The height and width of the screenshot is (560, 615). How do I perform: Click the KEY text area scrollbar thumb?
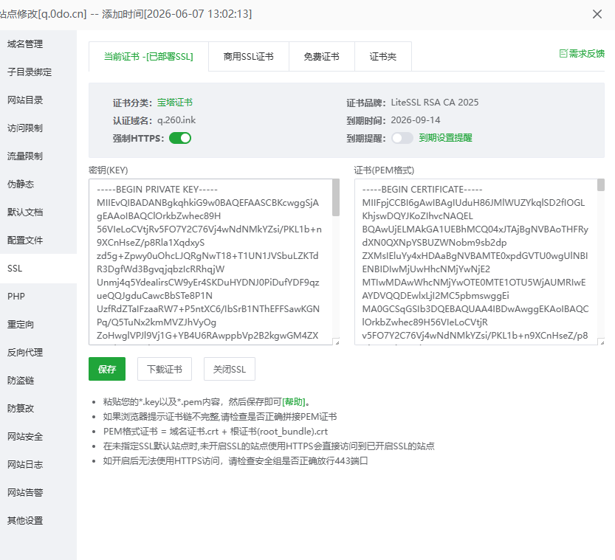[336, 198]
